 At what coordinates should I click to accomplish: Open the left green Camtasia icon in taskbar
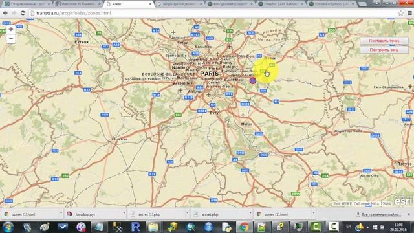pyautogui.click(x=316, y=227)
